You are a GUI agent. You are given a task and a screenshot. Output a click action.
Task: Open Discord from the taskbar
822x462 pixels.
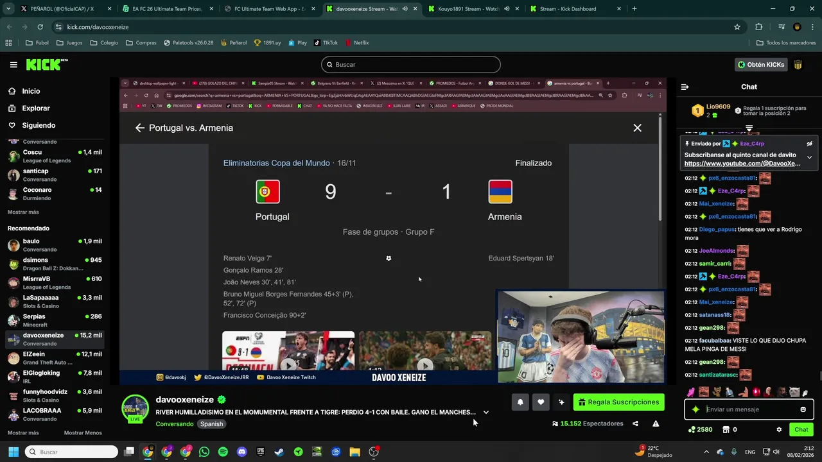pyautogui.click(x=241, y=452)
